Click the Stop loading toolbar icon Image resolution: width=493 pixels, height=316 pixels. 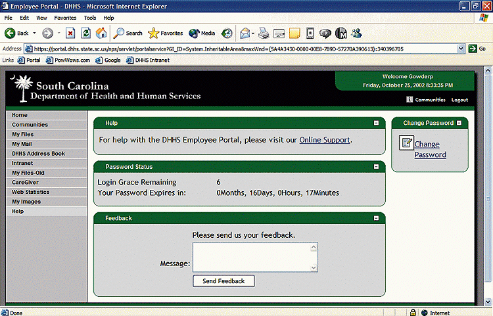pos(70,33)
